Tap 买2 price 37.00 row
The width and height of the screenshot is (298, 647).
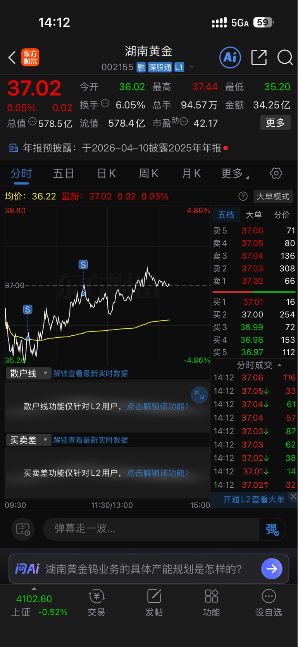(254, 314)
